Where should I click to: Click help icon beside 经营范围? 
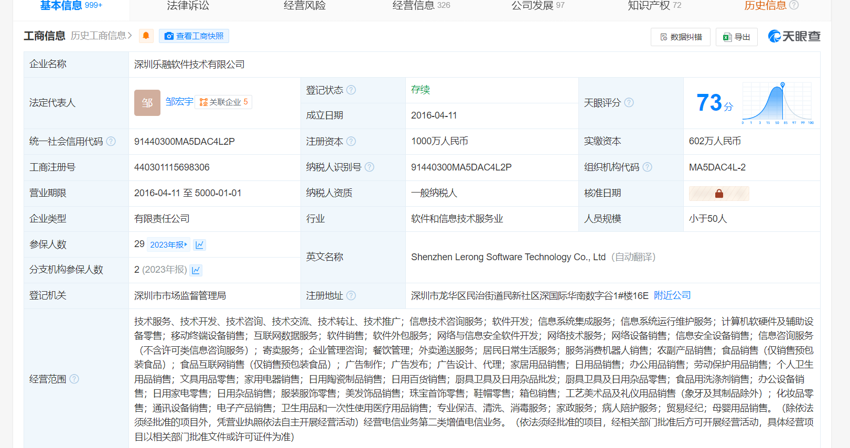(74, 379)
